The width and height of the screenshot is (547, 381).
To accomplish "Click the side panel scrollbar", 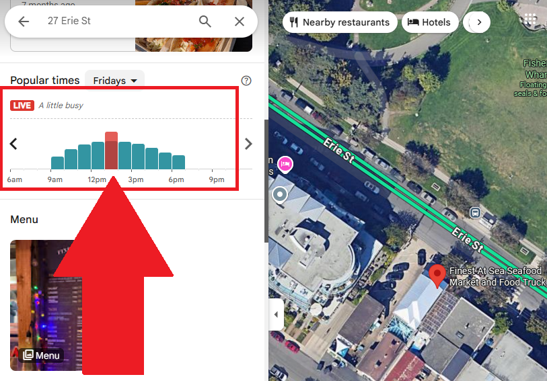I will pyautogui.click(x=266, y=181).
